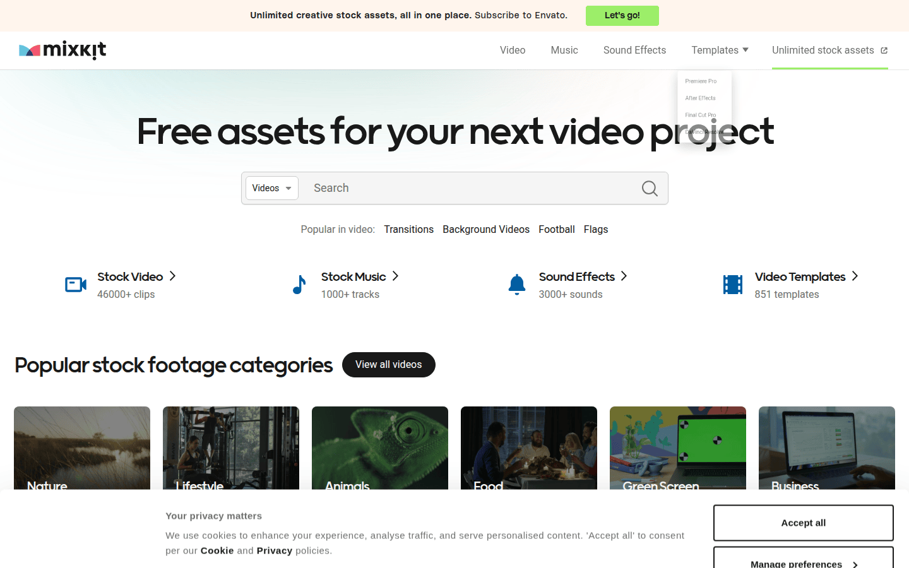Click the search magnifier icon
The height and width of the screenshot is (568, 909).
point(650,188)
